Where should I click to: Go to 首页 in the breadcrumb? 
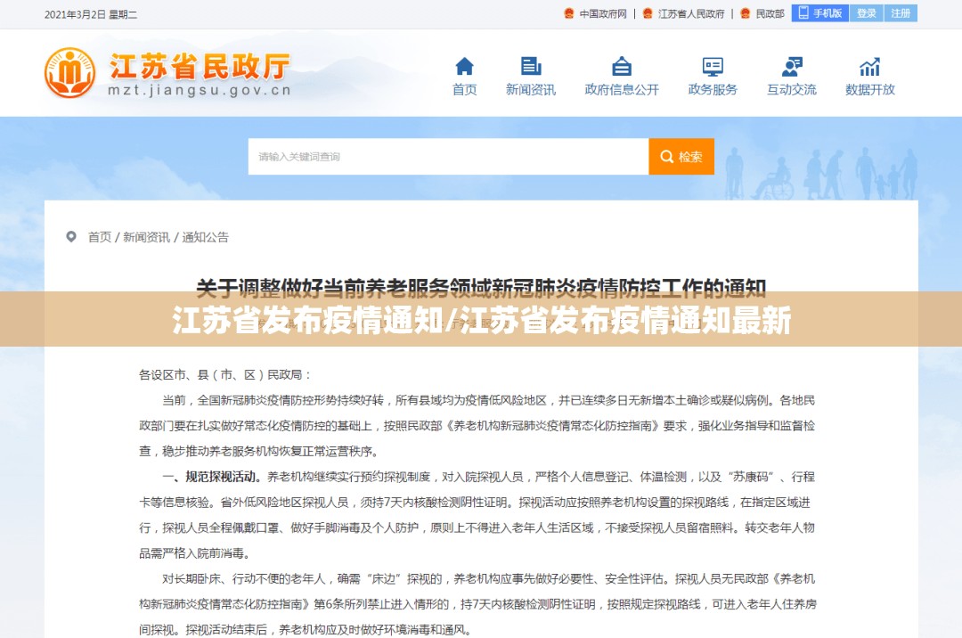[100, 237]
